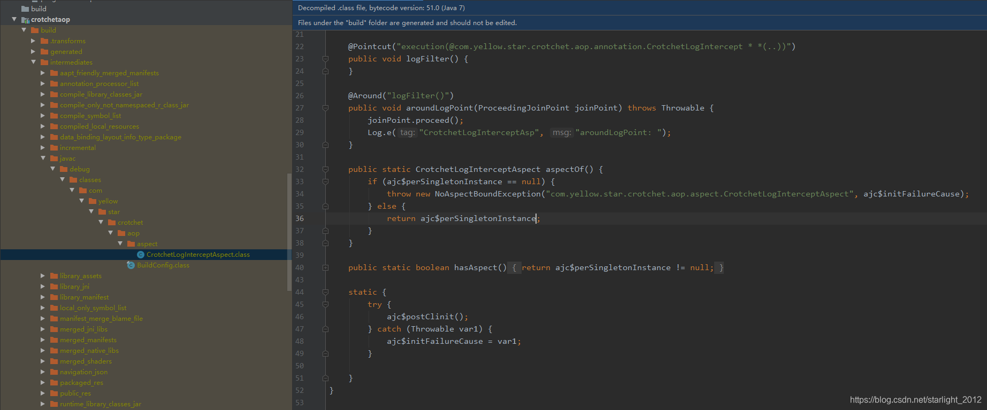This screenshot has width=987, height=410.
Task: Click the .transforms folder icon
Action: click(44, 41)
